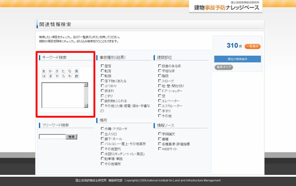Click the 事故種別(結果) section heading
The width and height of the screenshot is (296, 186).
pyautogui.click(x=113, y=57)
